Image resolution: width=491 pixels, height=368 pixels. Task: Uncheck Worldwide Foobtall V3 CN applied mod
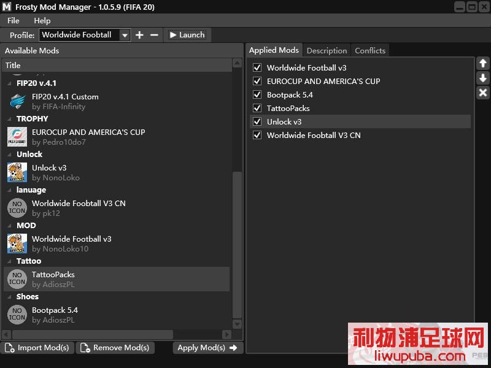click(257, 135)
